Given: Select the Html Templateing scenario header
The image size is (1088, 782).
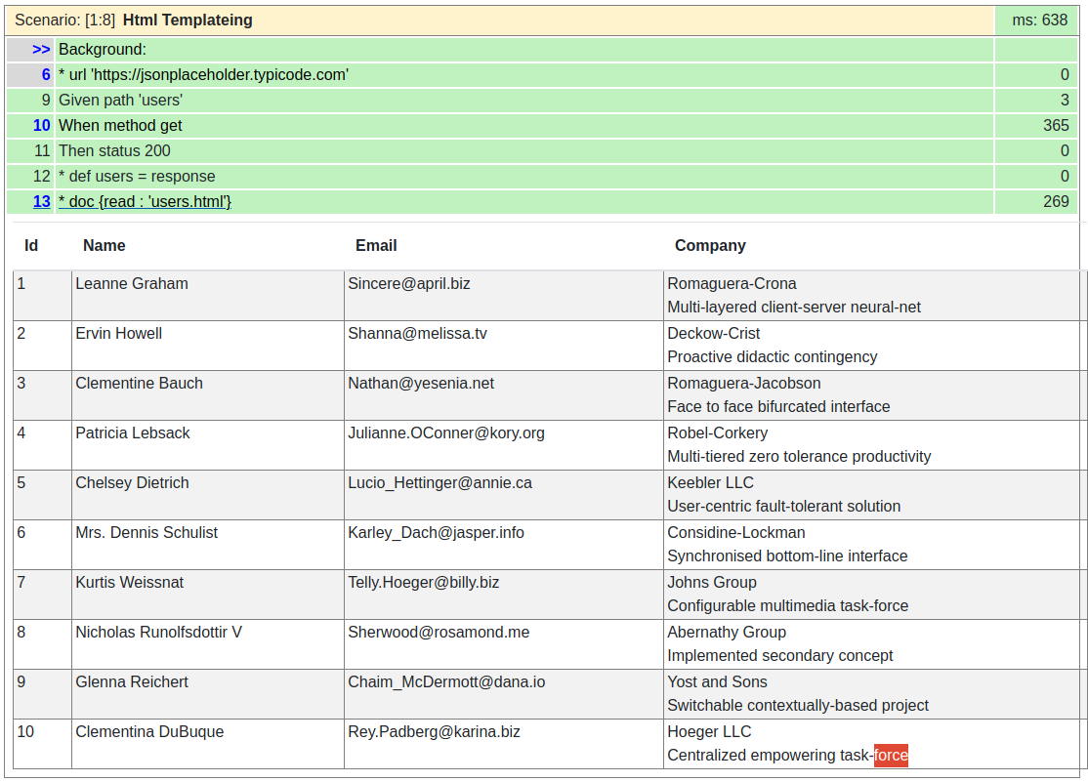Looking at the screenshot, I should coord(188,20).
